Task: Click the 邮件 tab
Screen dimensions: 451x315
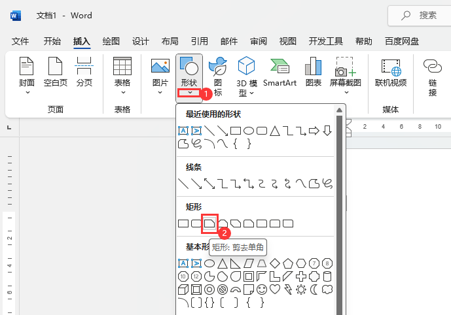Action: [x=229, y=41]
